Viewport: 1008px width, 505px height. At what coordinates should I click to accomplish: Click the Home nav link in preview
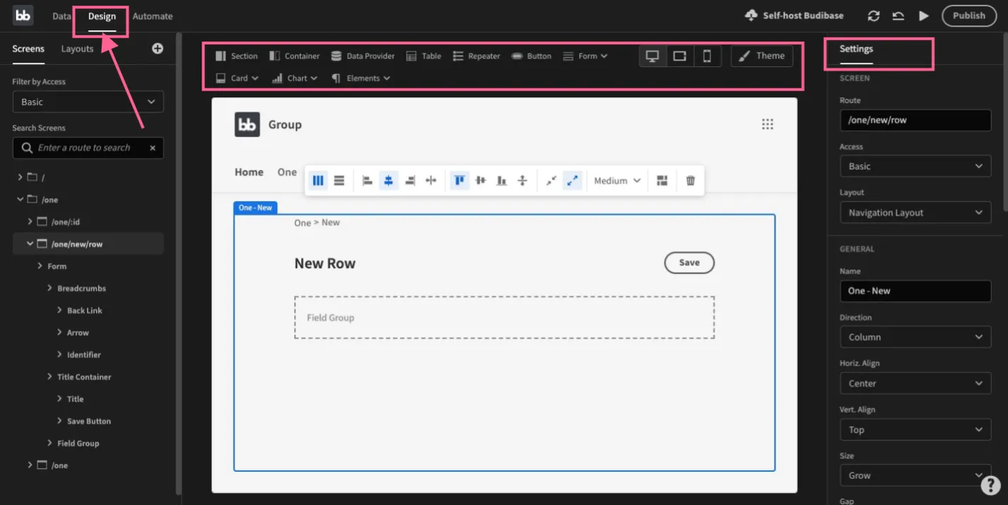(249, 172)
